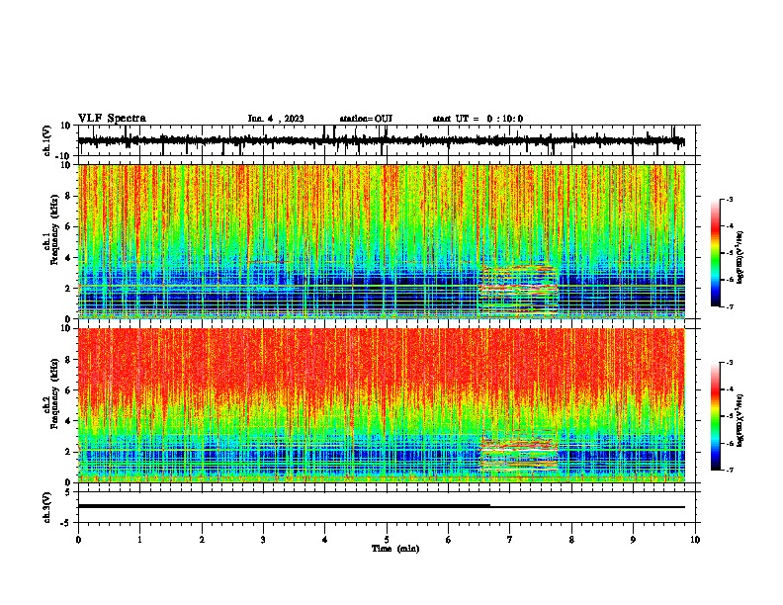Click the "8" kHz tick on ch.1 frequency axis
783x605 pixels.
(68, 196)
